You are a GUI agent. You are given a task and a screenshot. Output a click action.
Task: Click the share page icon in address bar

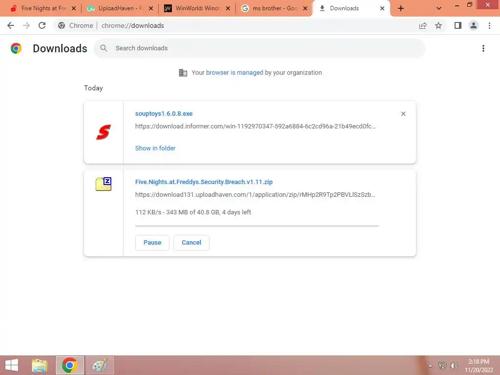(423, 25)
